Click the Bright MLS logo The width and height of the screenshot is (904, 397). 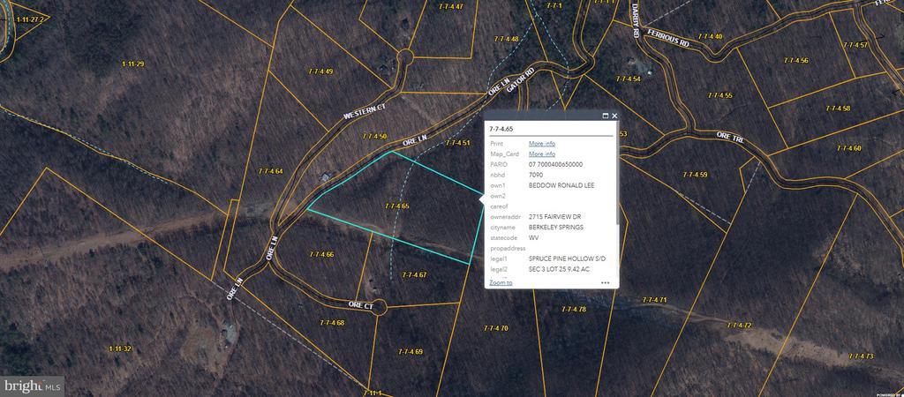[x=33, y=386]
